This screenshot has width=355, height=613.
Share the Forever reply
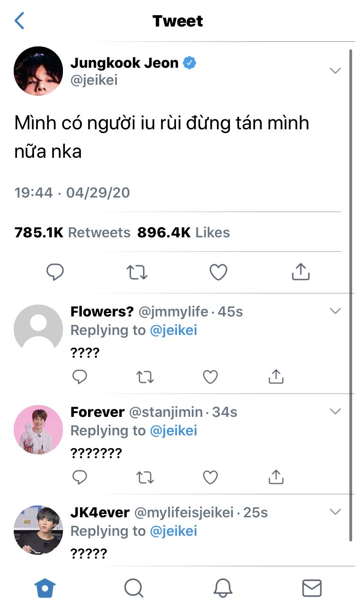[x=275, y=477]
